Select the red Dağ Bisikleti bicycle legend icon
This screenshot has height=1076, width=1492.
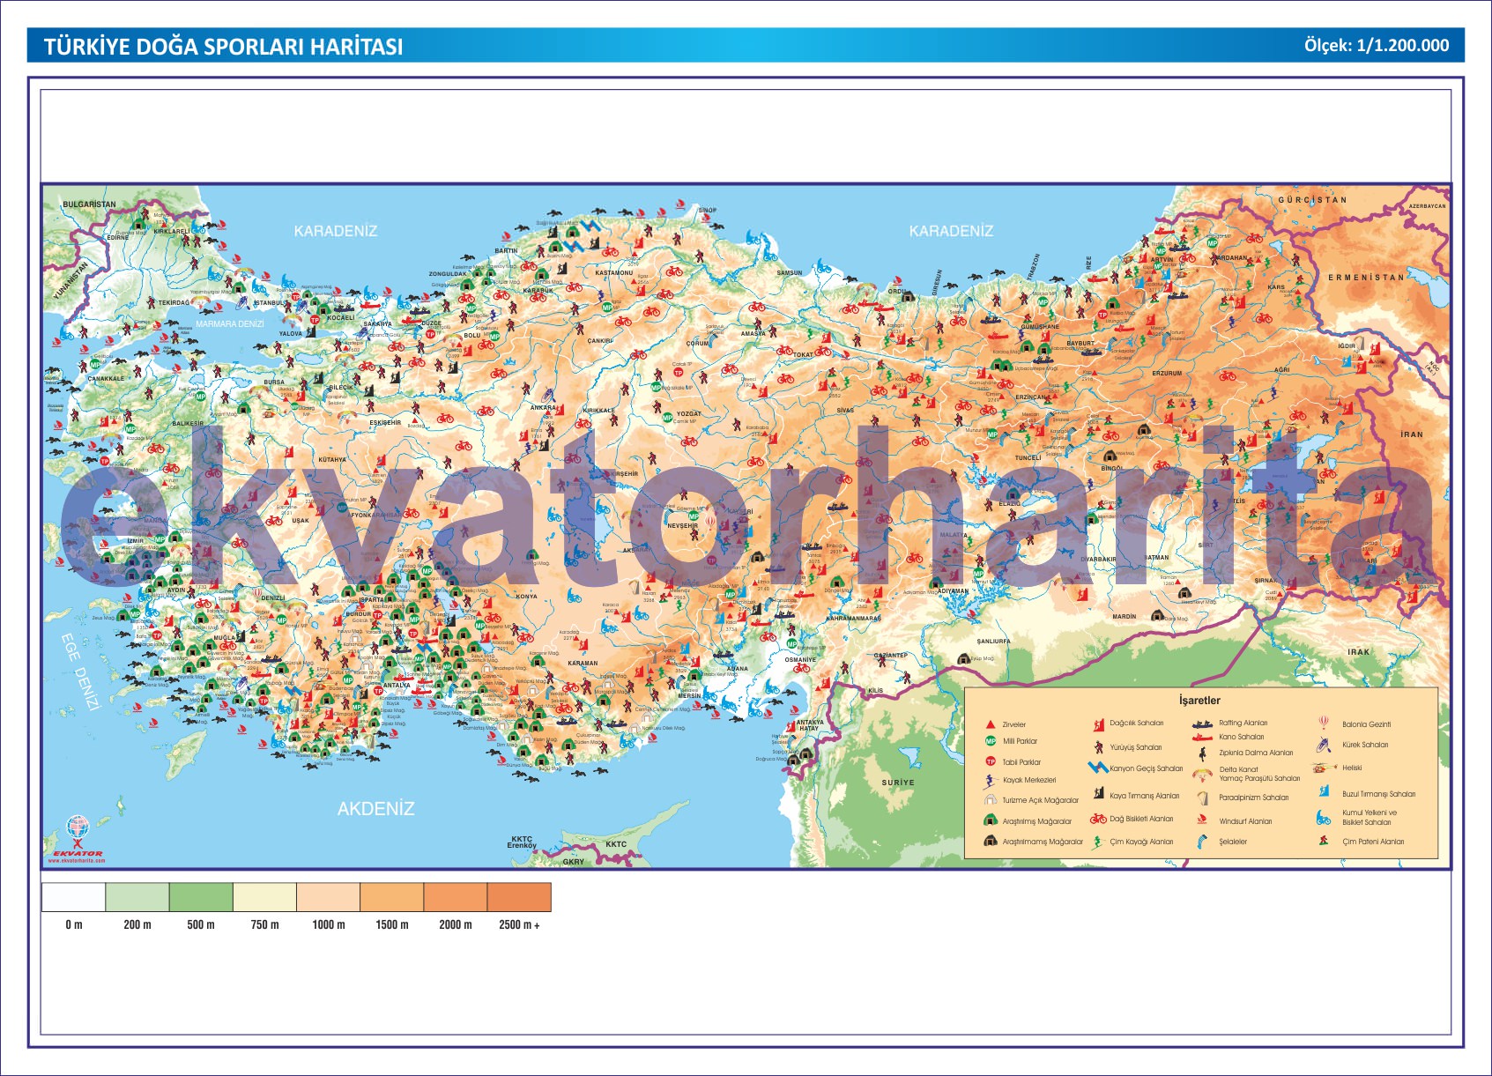point(1098,819)
